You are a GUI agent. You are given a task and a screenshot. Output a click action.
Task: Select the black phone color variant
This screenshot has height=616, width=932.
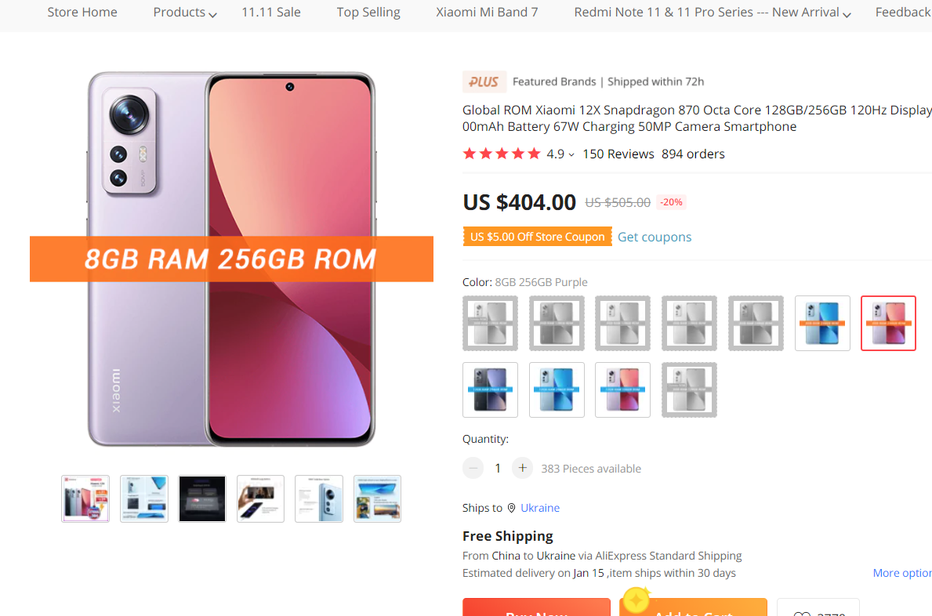click(490, 390)
